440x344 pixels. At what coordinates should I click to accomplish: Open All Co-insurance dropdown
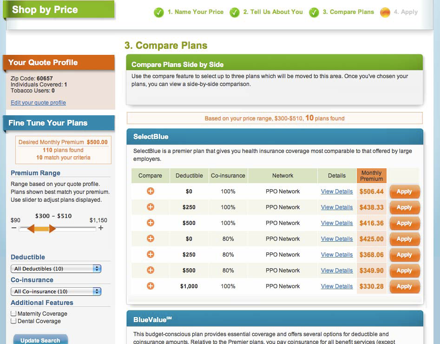click(56, 291)
